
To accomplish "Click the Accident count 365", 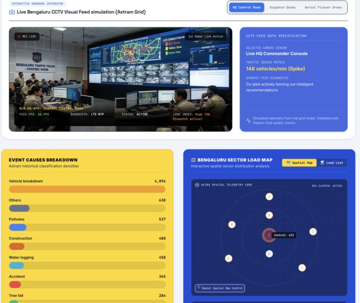I will (x=162, y=276).
